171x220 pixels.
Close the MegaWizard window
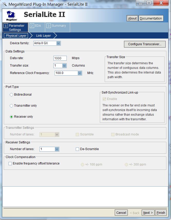tap(161, 3)
